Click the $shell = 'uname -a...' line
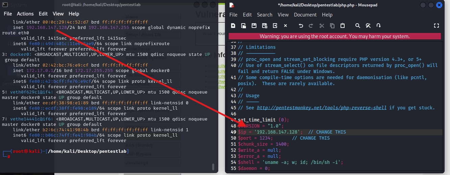 click(291, 162)
